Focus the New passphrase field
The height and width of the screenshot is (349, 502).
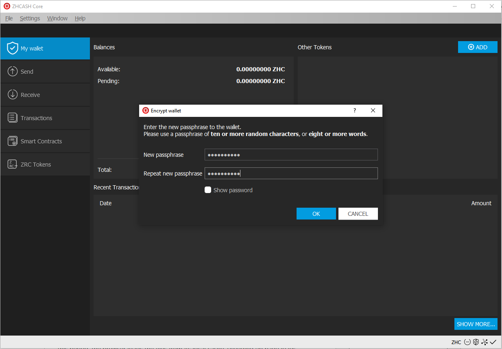[291, 155]
